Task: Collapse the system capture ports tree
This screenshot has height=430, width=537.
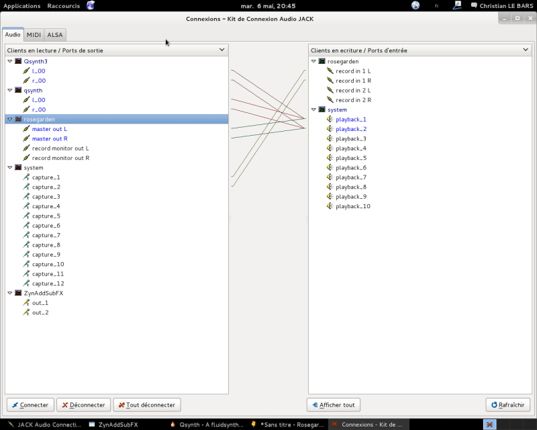Action: (x=10, y=168)
